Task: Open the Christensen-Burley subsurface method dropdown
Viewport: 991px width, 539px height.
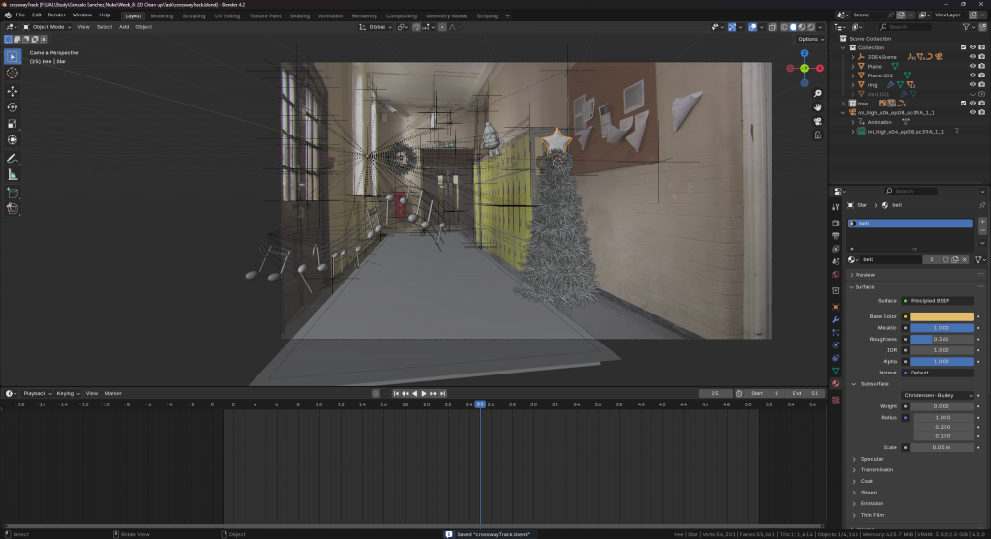Action: [938, 396]
